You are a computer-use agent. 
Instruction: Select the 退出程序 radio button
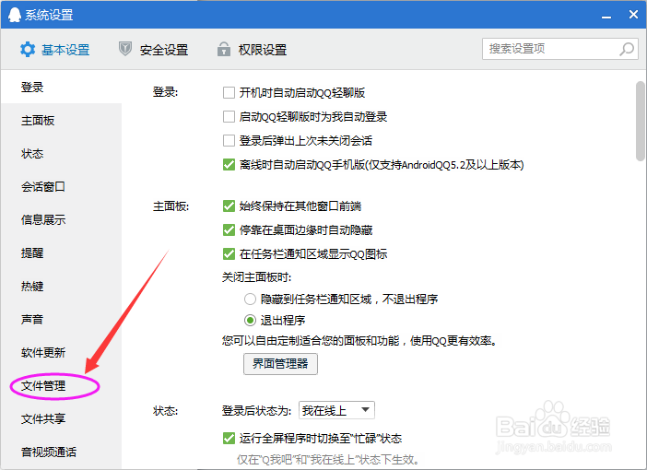click(x=250, y=320)
